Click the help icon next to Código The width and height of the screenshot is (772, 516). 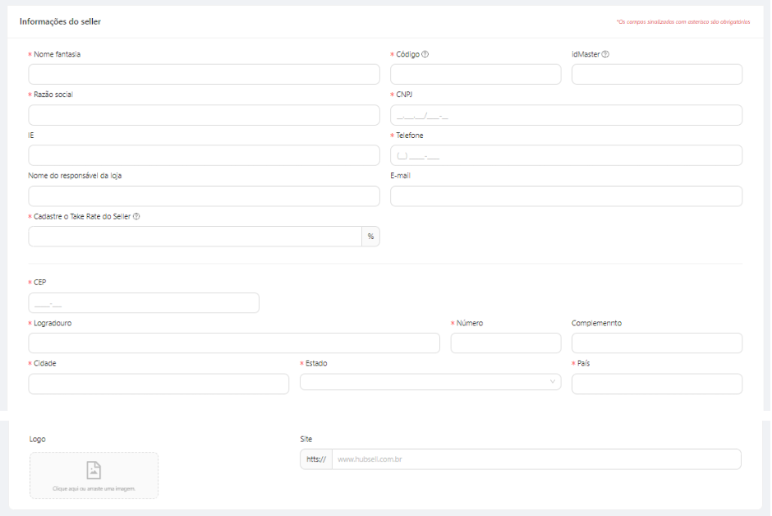pos(425,54)
